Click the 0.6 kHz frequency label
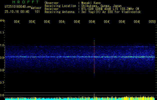This screenshot has height=100, width=157. (x=2, y=95)
